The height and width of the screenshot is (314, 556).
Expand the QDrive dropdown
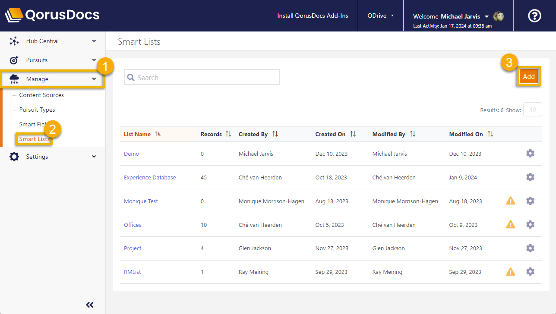pos(380,15)
